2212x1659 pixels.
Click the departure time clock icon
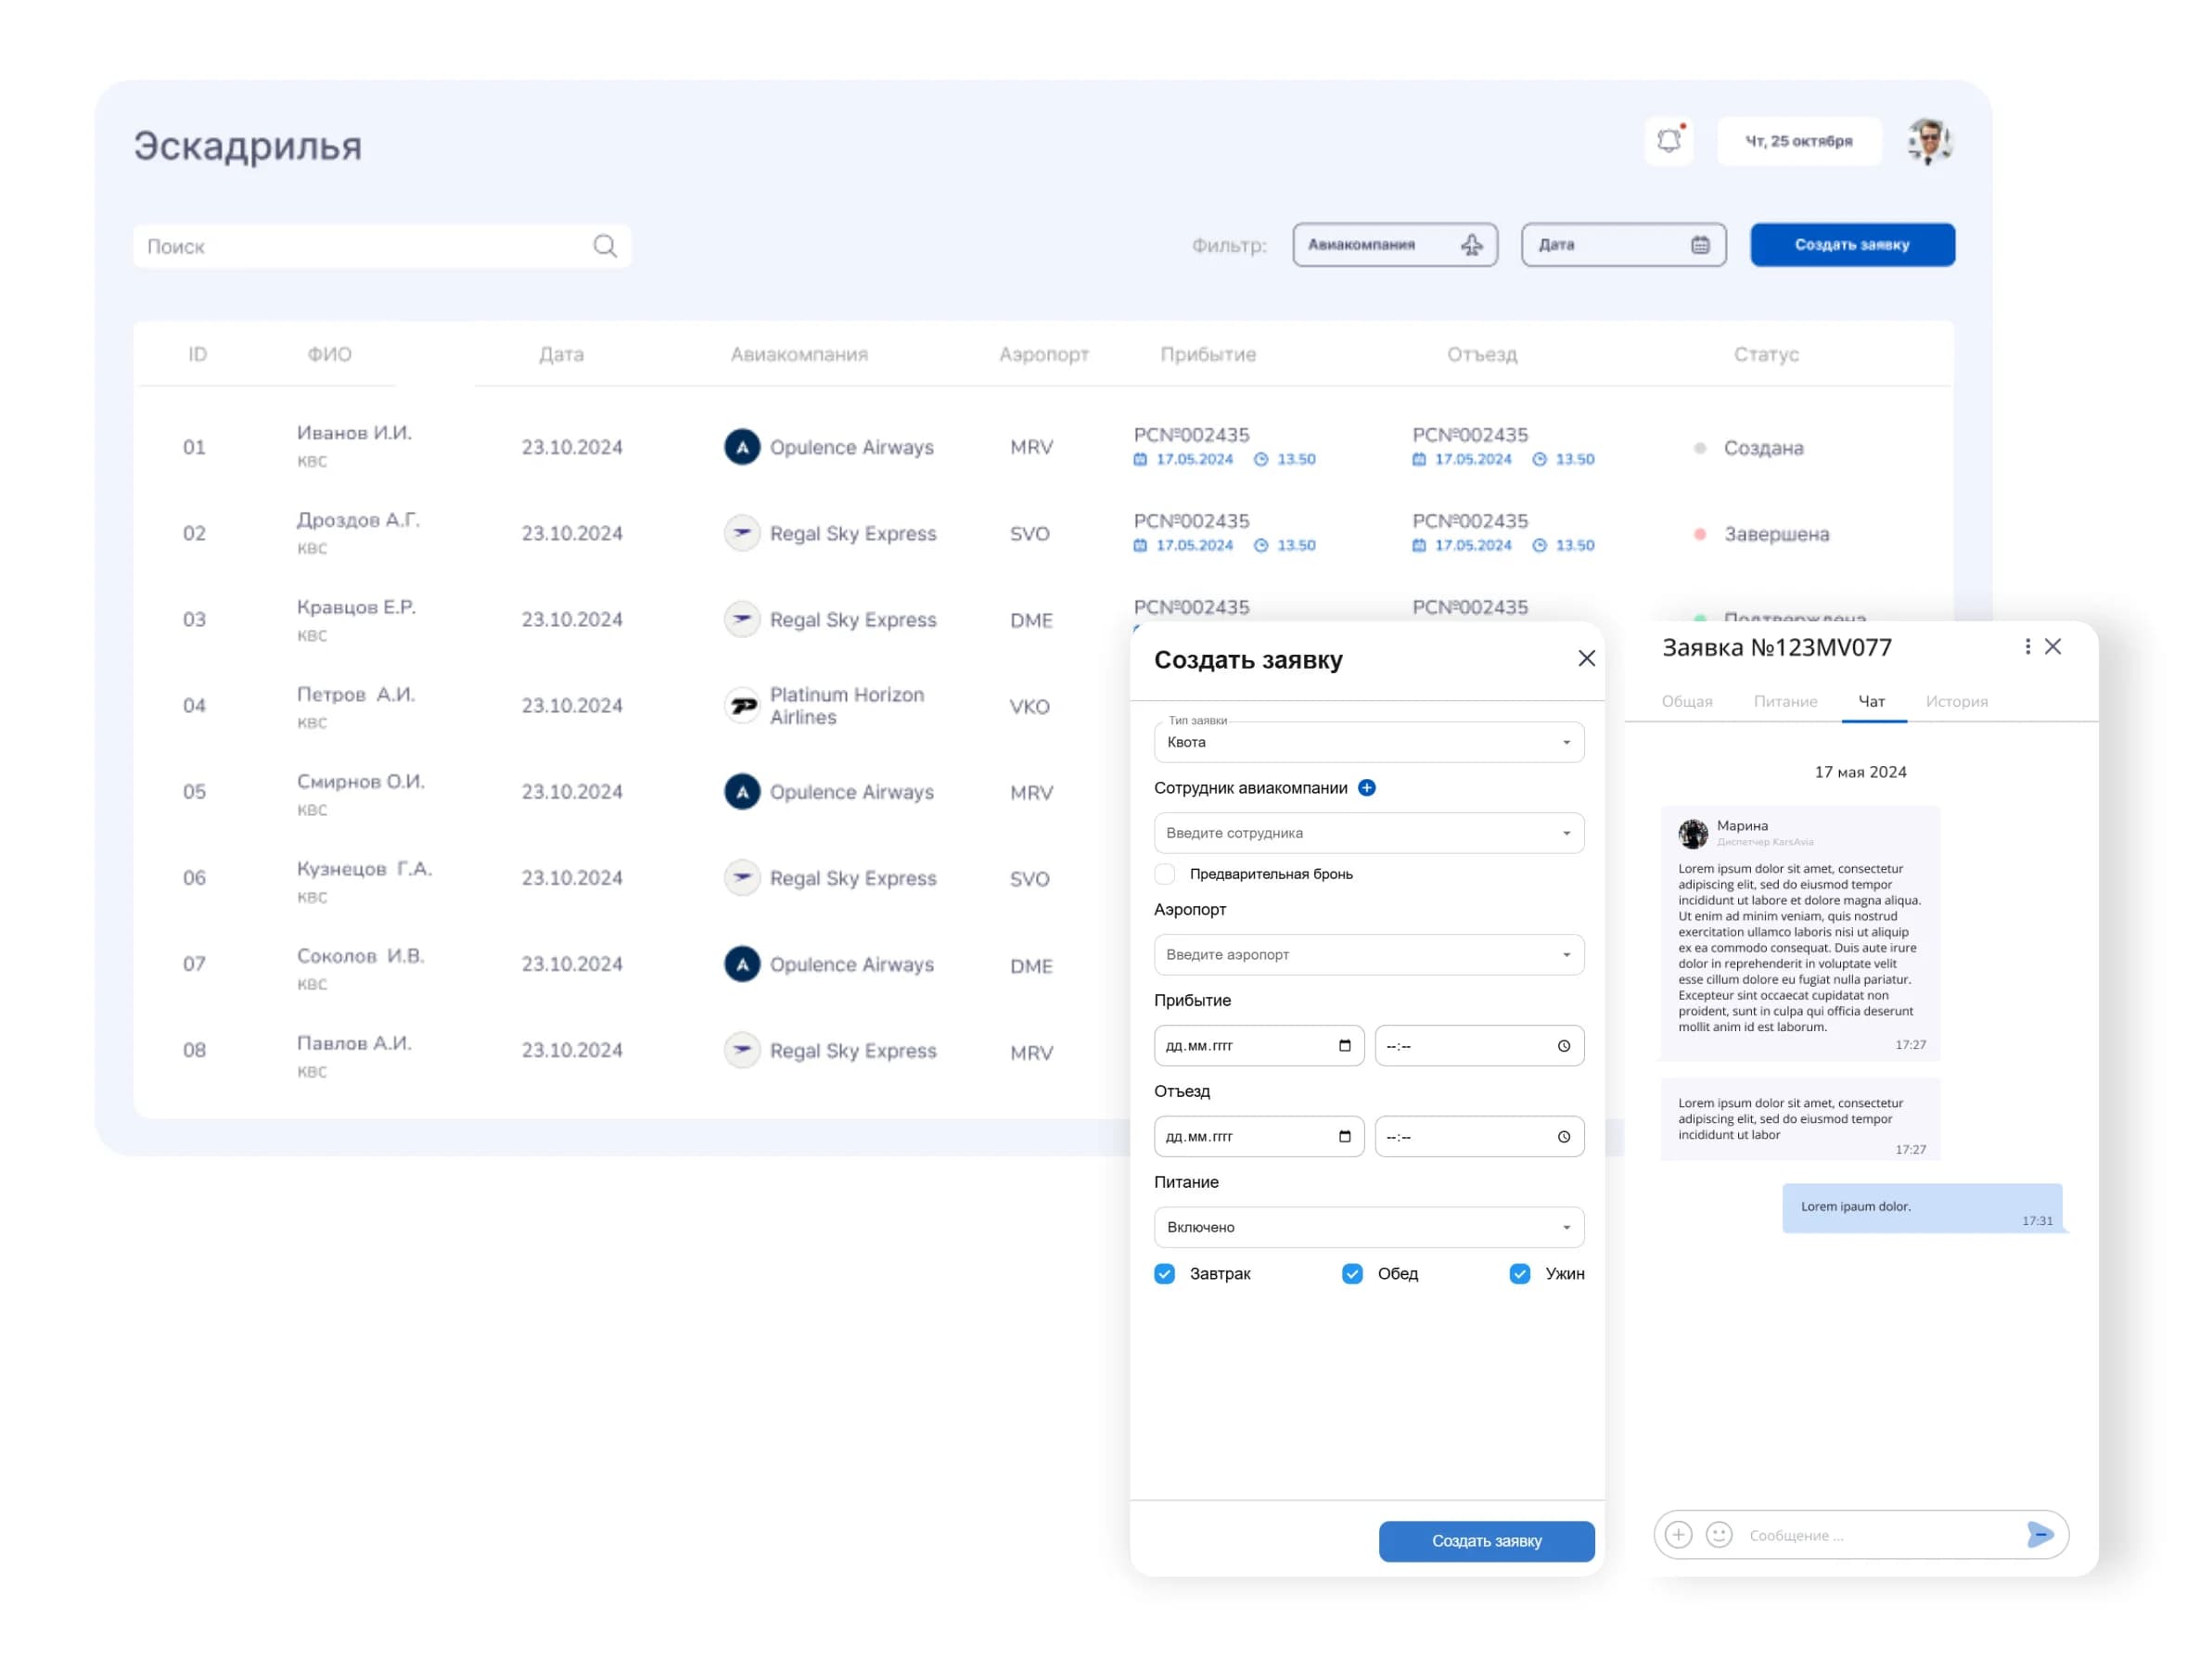coord(1564,1137)
